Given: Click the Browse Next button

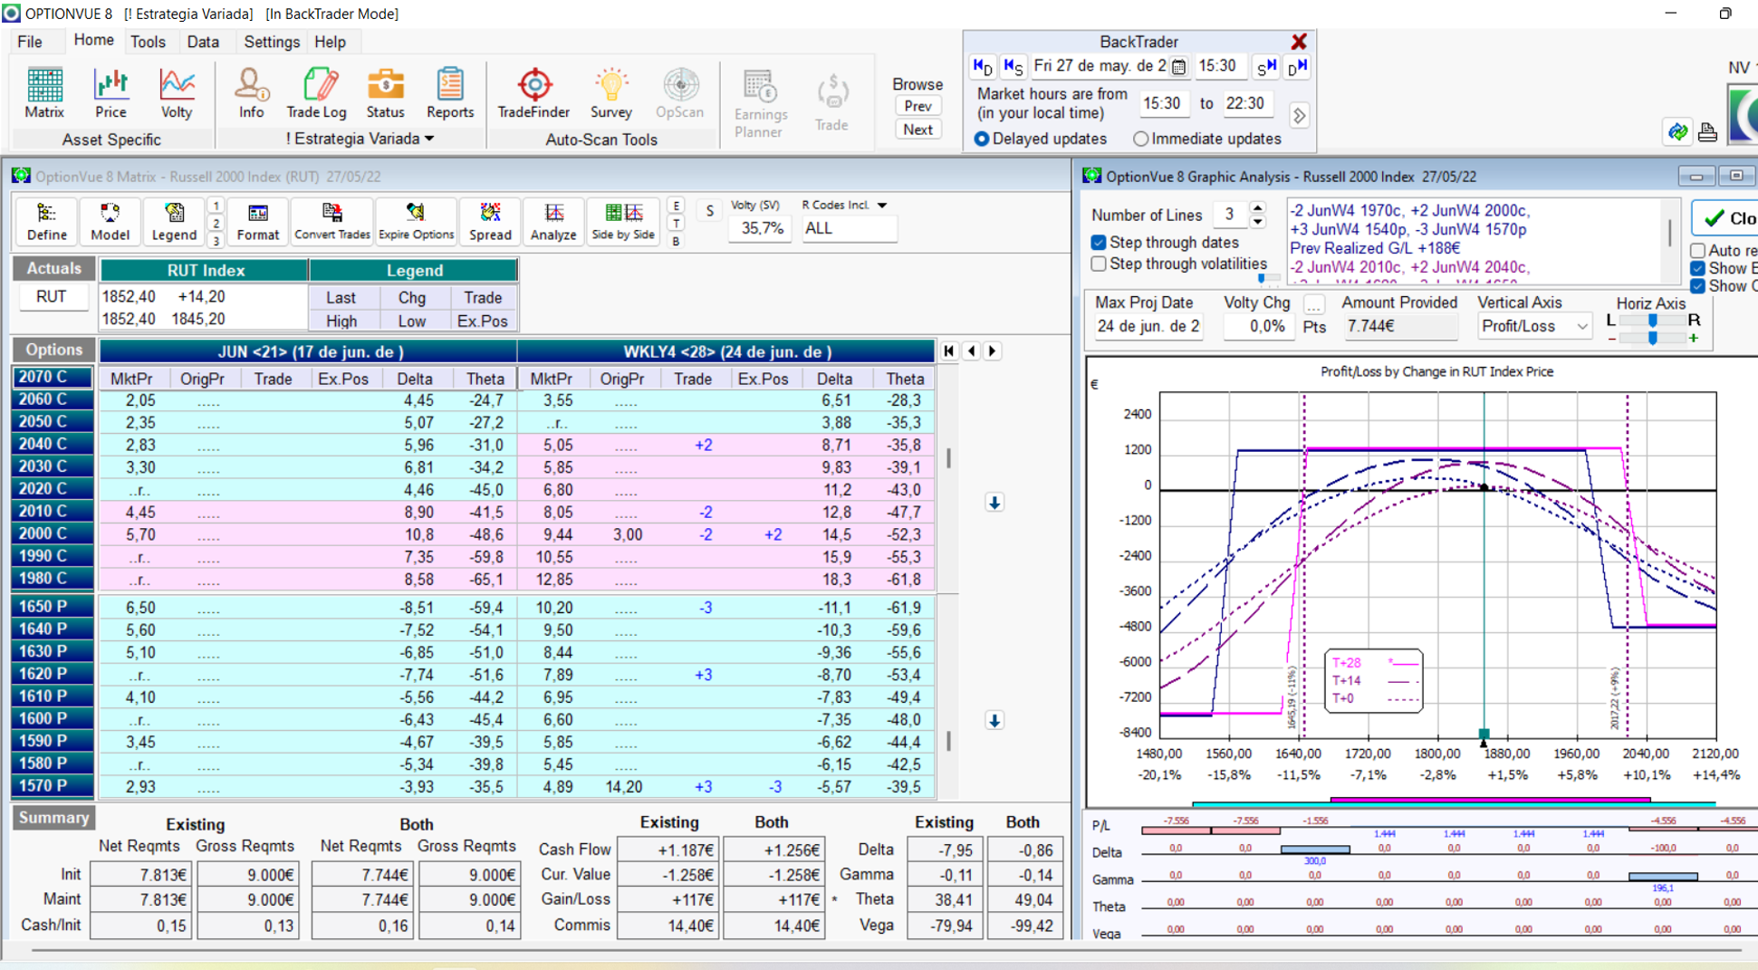Looking at the screenshot, I should (x=917, y=130).
